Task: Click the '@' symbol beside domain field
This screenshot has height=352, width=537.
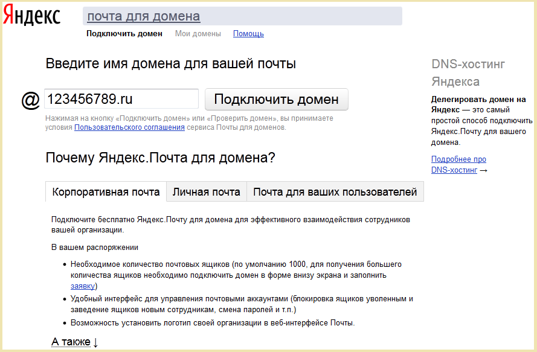Action: click(x=30, y=100)
